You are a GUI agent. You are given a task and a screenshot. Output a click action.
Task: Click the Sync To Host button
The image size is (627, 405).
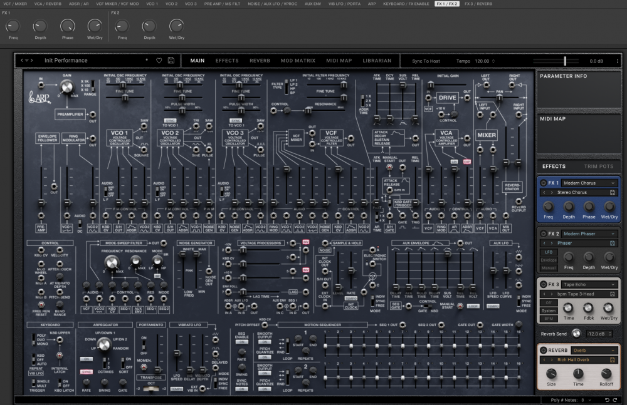tap(426, 61)
